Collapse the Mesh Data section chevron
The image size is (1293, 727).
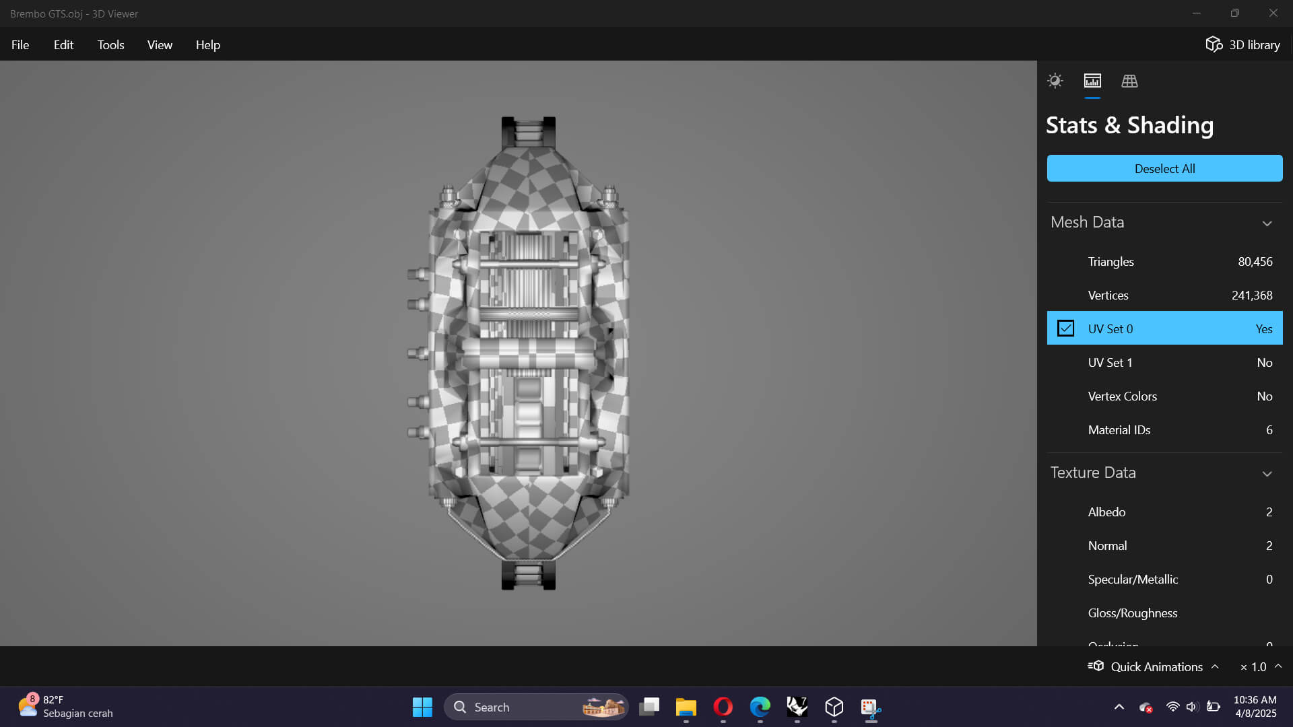tap(1267, 223)
